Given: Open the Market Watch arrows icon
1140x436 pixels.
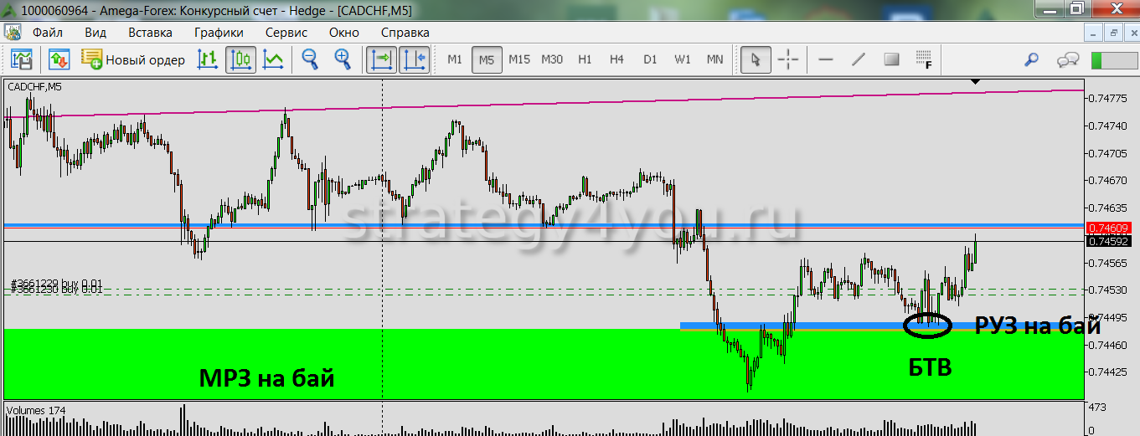Looking at the screenshot, I should pyautogui.click(x=59, y=59).
